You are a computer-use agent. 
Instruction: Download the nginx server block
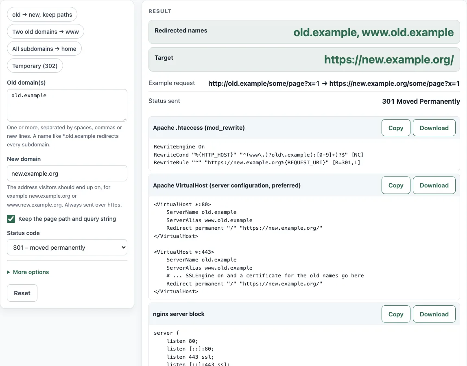[x=434, y=314]
